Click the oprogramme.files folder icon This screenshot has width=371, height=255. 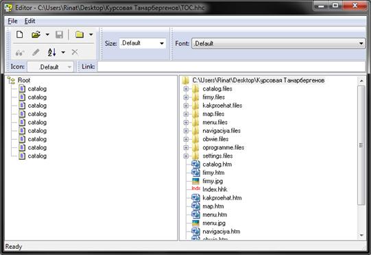click(195, 147)
